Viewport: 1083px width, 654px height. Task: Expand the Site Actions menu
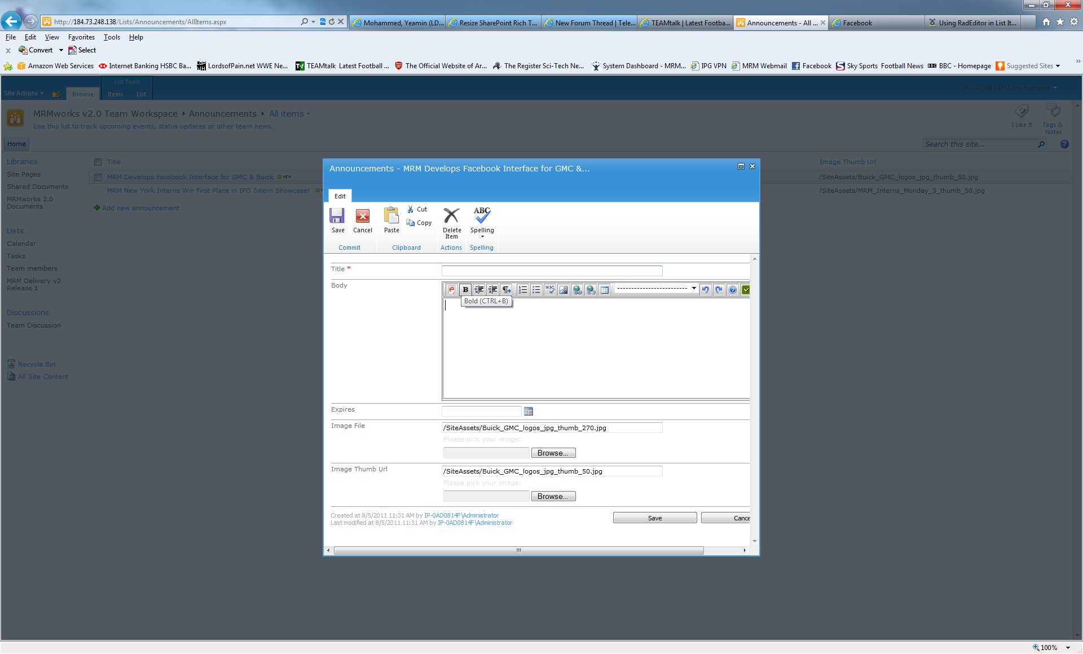(x=24, y=94)
